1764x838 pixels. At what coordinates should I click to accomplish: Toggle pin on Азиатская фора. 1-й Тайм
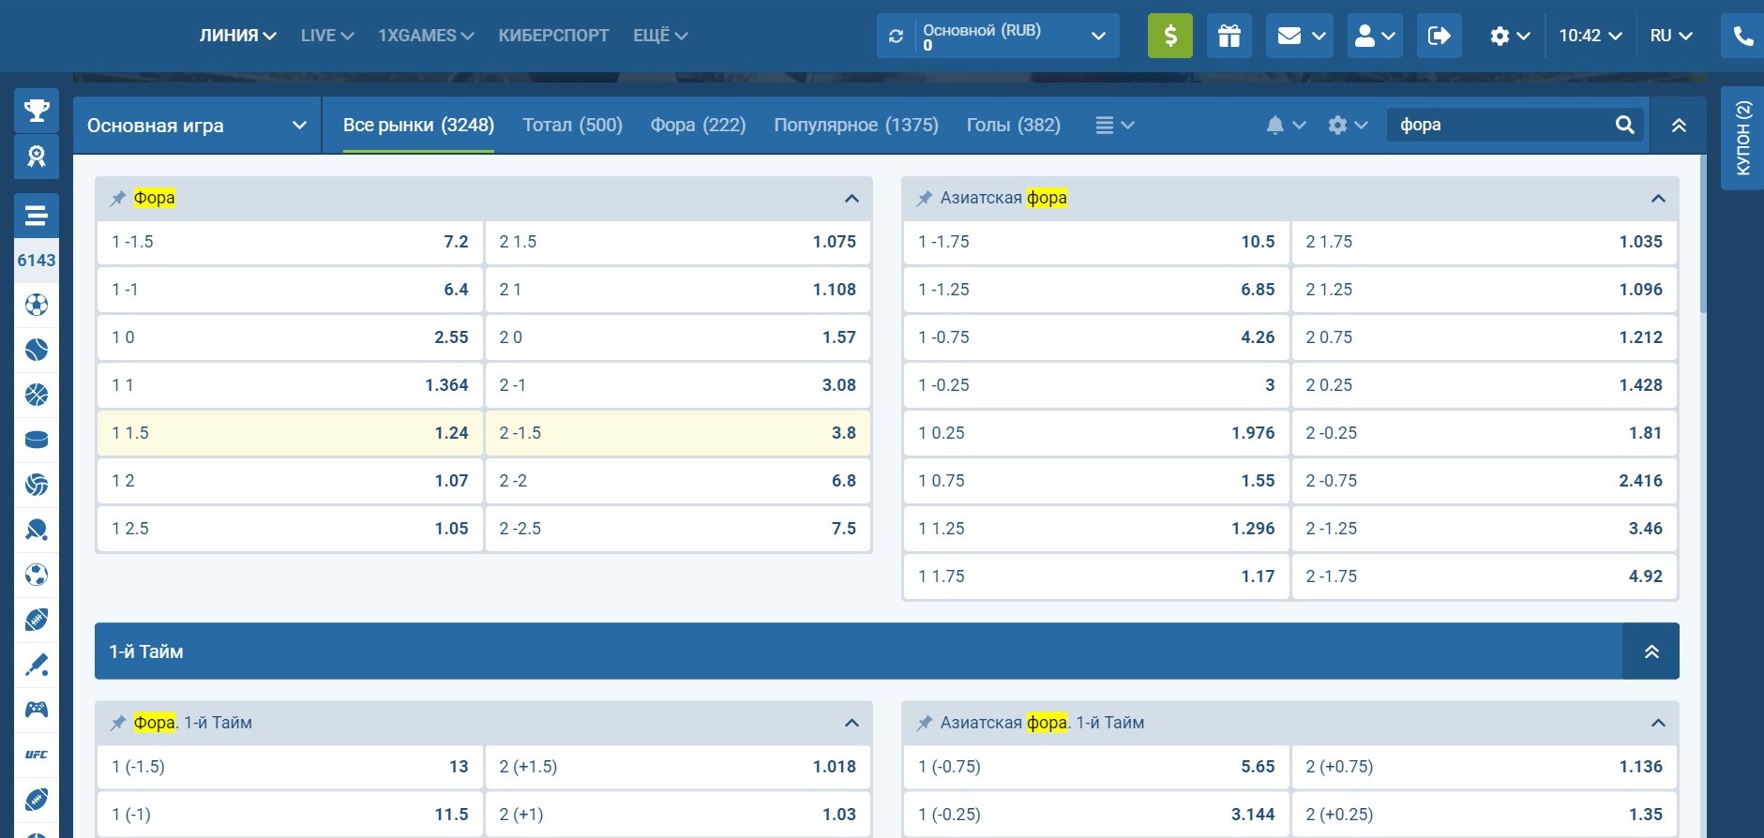click(925, 723)
